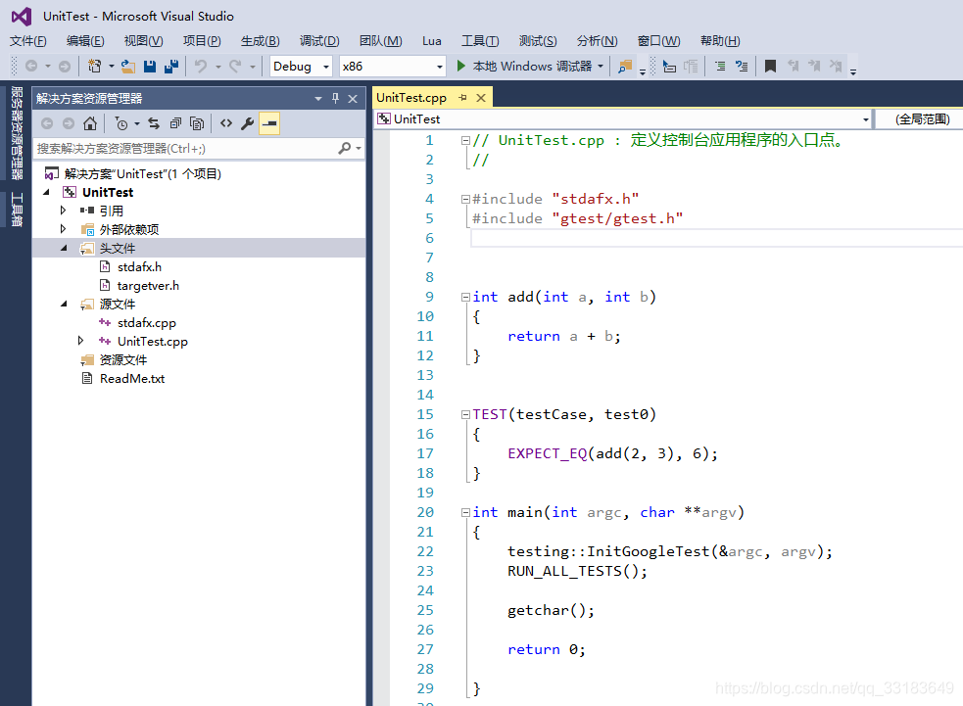Click the green Start Debugging play icon
The image size is (963, 706).
coord(461,66)
